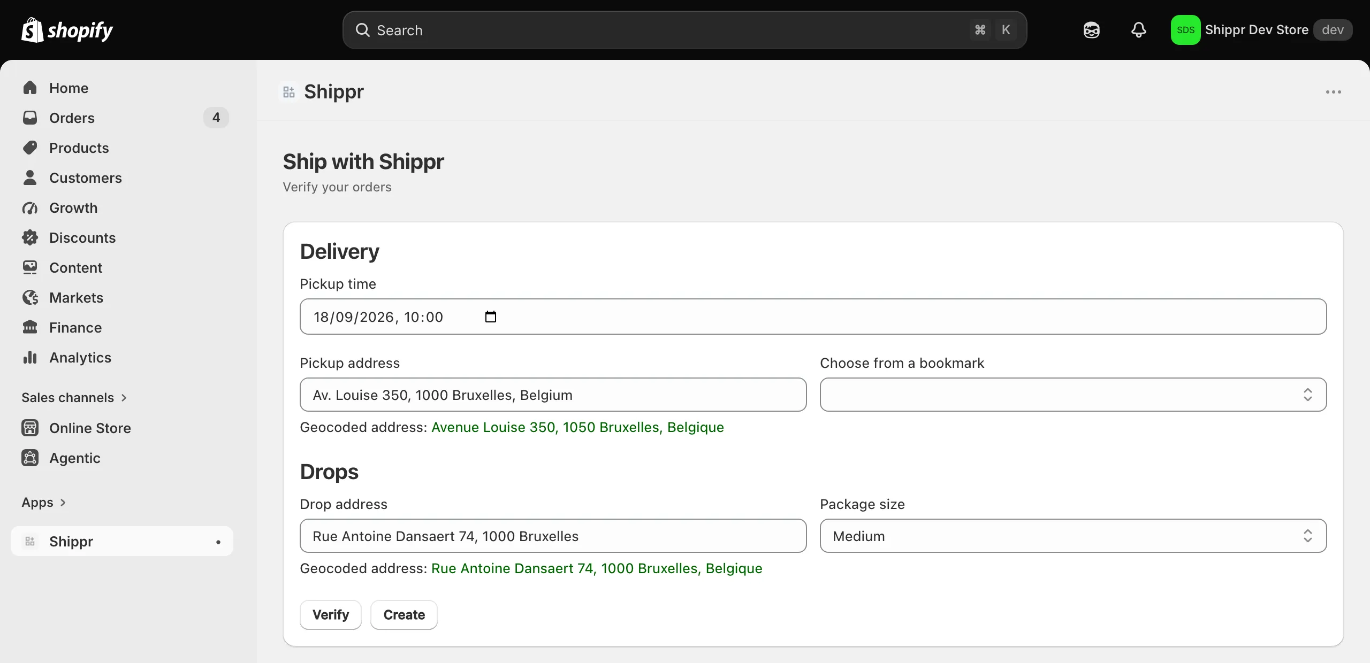Click the 'dev' store badge
This screenshot has height=663, width=1370.
click(x=1333, y=30)
